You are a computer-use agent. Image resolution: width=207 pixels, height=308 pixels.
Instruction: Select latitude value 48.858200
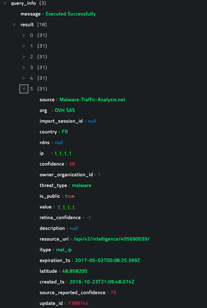(75, 271)
